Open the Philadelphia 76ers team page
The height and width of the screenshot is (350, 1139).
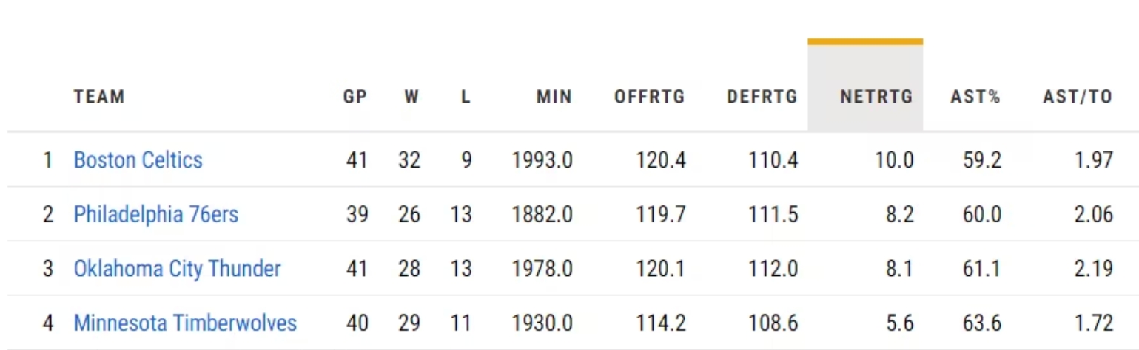tap(156, 215)
